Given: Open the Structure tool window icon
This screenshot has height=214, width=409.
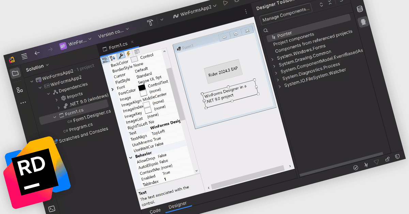Looking at the screenshot, I should click(20, 90).
